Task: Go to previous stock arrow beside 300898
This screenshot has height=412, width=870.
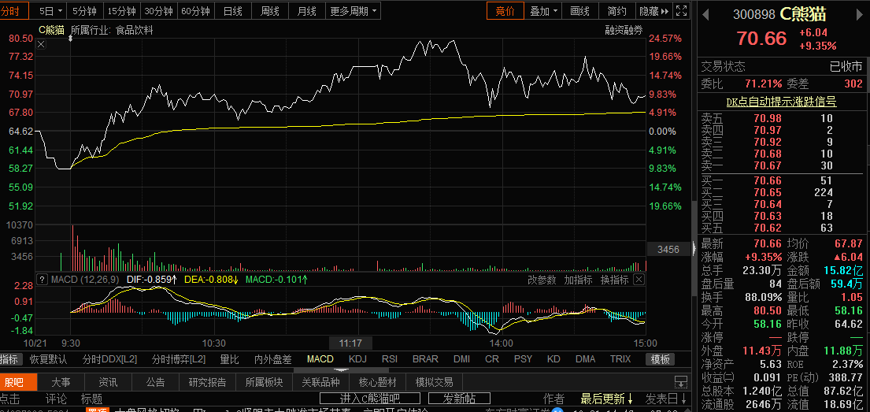Action: click(705, 14)
